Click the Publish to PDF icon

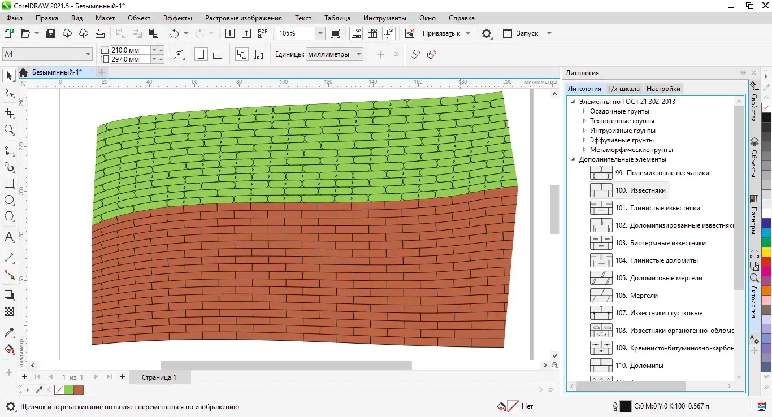pyautogui.click(x=262, y=33)
